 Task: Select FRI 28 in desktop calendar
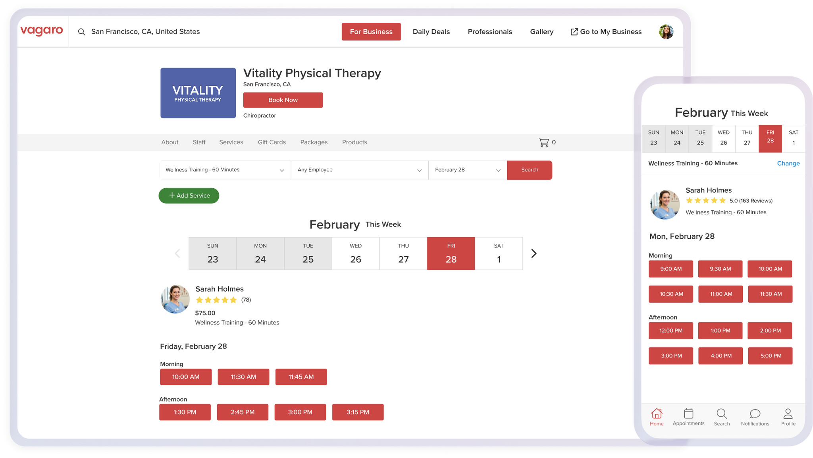(x=451, y=253)
